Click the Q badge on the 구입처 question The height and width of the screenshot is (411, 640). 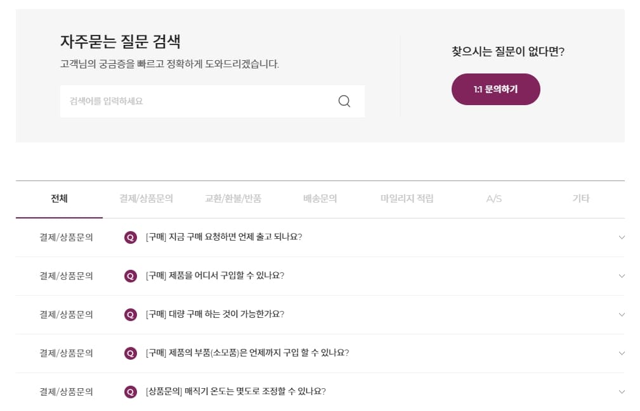(x=130, y=276)
